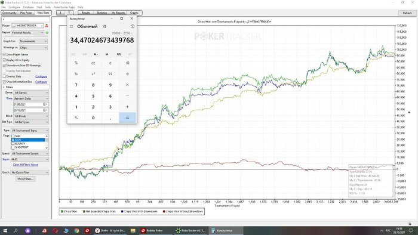Toggle Calculator keep-on-top mode icon
Viewport: 418px width, 235px height.
(x=105, y=26)
